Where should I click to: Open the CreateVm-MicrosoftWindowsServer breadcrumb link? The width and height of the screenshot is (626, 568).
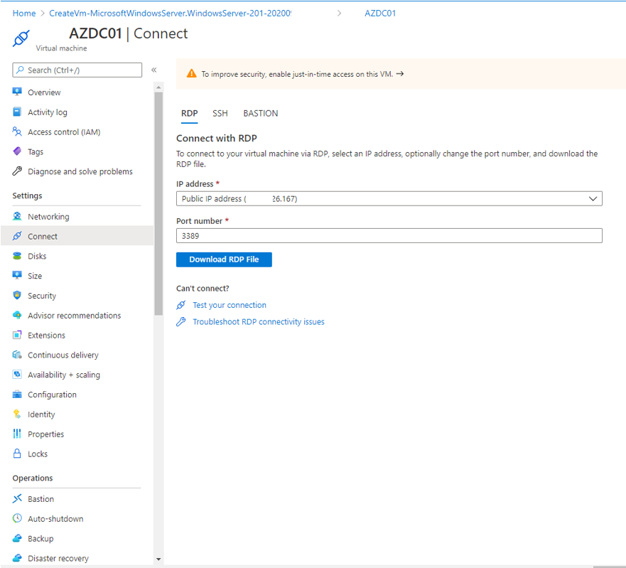[170, 14]
